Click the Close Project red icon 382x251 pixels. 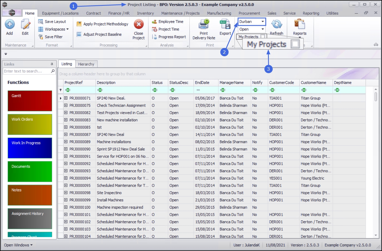(x=138, y=25)
